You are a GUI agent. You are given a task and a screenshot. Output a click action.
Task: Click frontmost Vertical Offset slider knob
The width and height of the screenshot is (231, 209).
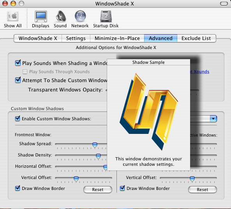click(x=76, y=179)
